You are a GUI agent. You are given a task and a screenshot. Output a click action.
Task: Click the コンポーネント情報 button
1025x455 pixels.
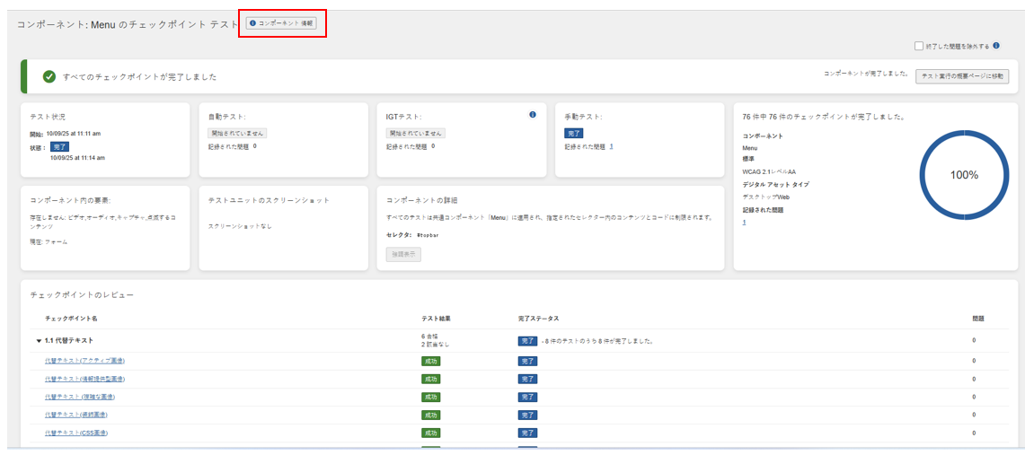click(282, 23)
